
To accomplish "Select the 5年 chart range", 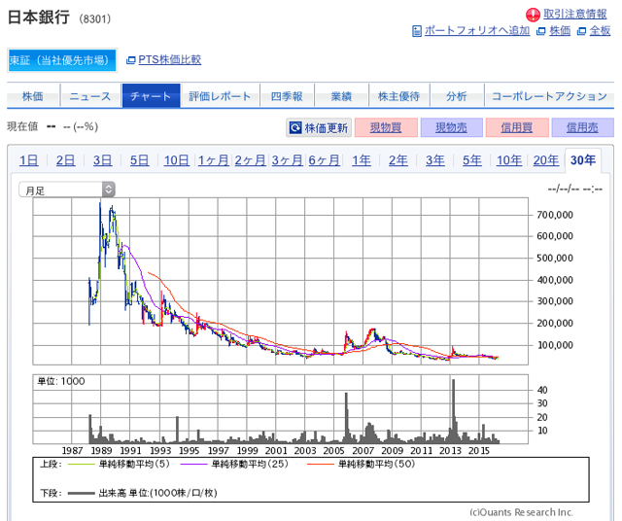I will click(x=472, y=160).
